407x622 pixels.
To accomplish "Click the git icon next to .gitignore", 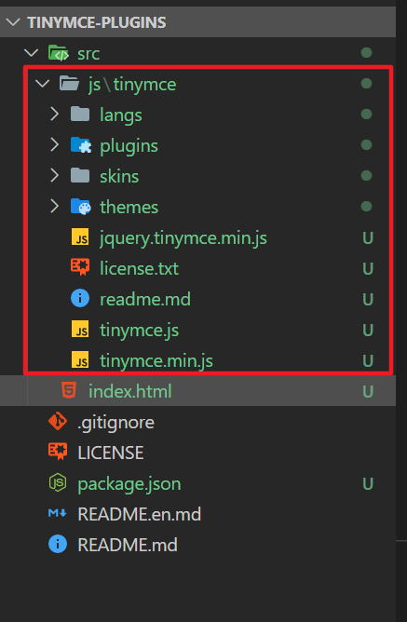I will point(58,421).
